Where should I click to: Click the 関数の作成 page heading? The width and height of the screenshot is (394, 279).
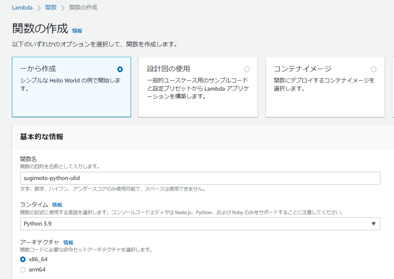point(40,28)
